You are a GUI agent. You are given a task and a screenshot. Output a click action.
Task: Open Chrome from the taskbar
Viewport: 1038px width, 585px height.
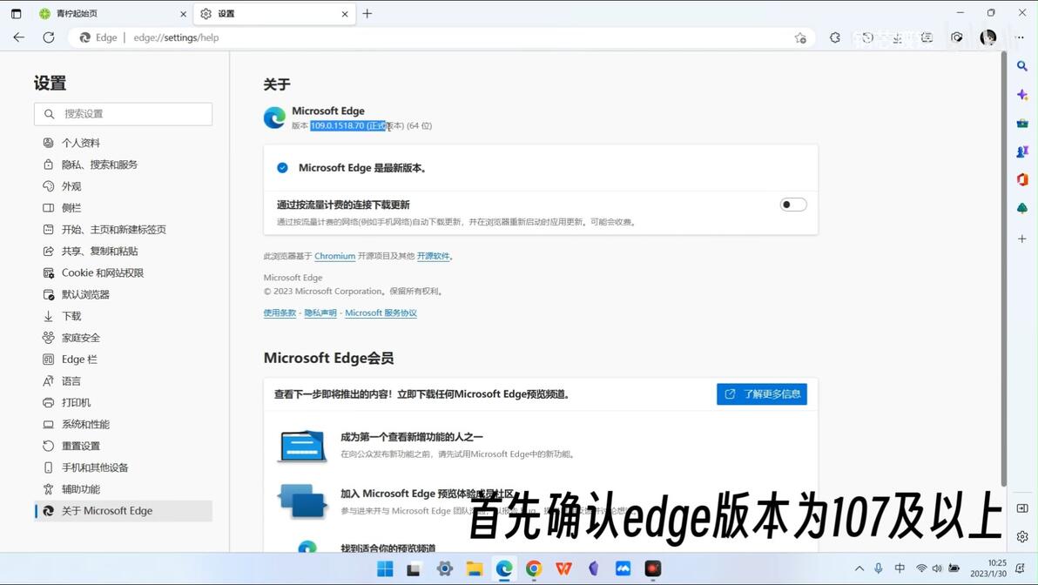(534, 568)
